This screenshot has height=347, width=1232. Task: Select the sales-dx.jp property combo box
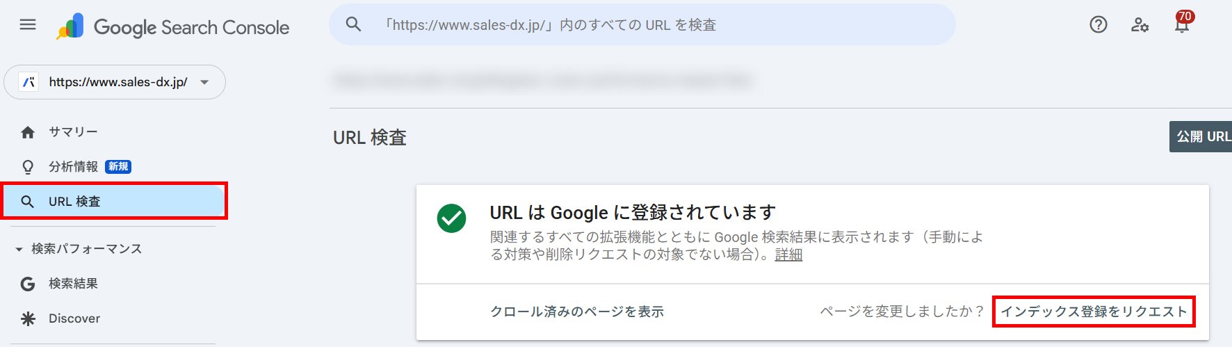coord(115,82)
